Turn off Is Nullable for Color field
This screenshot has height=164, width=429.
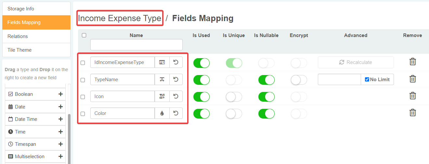(266, 114)
